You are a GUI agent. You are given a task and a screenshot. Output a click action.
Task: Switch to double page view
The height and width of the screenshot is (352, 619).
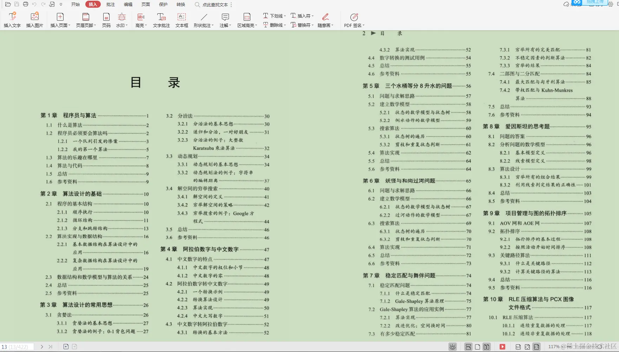486,347
